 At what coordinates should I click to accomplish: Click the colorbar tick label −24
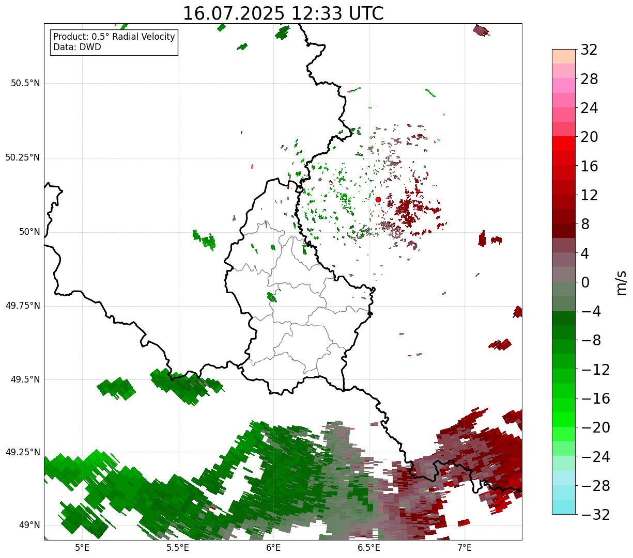(x=595, y=457)
